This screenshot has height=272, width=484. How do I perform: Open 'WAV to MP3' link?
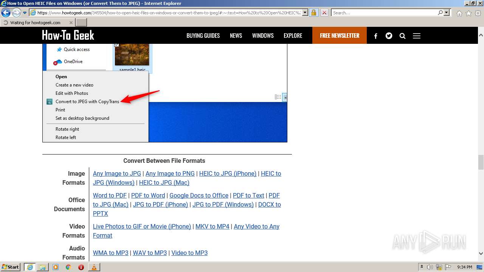150,253
